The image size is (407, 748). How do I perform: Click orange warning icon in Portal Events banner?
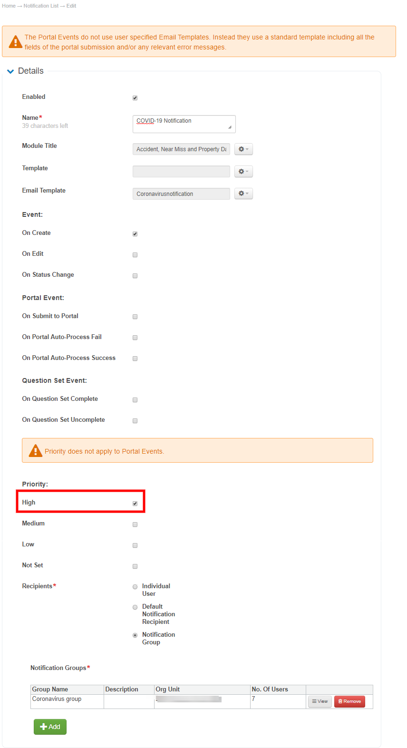(x=16, y=42)
